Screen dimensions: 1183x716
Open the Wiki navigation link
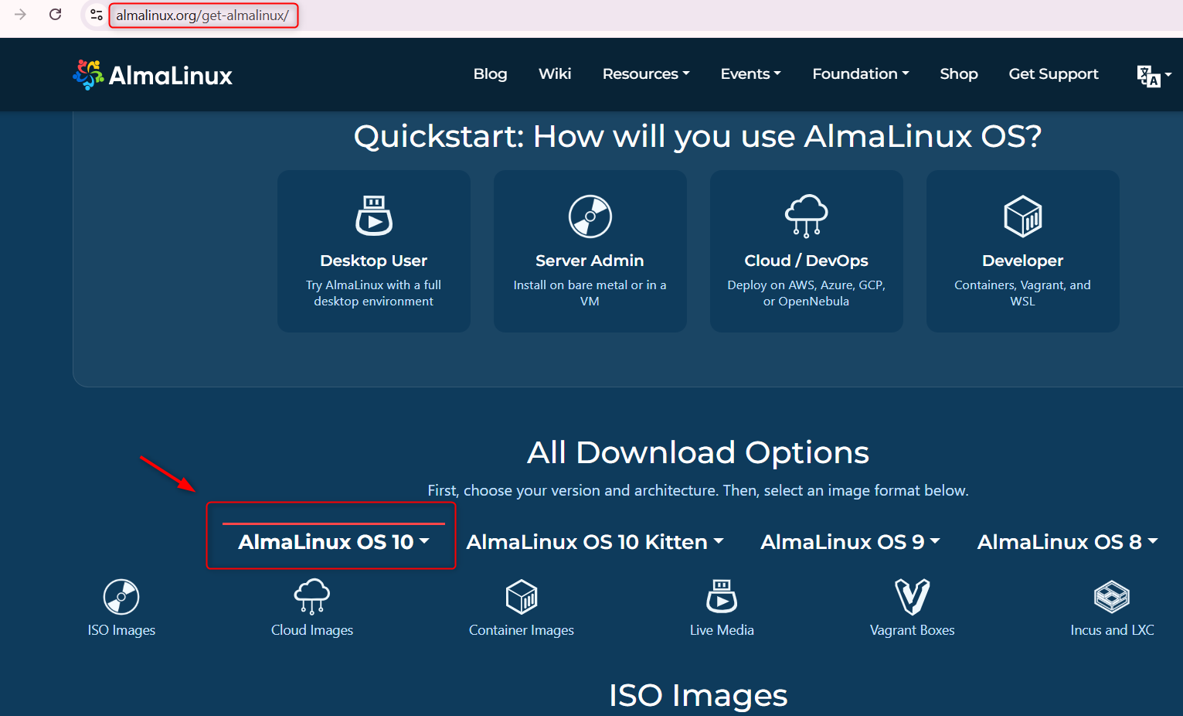(555, 74)
